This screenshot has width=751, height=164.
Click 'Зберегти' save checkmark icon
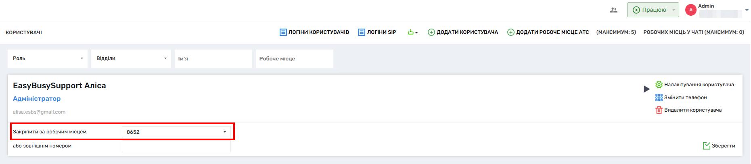point(706,146)
